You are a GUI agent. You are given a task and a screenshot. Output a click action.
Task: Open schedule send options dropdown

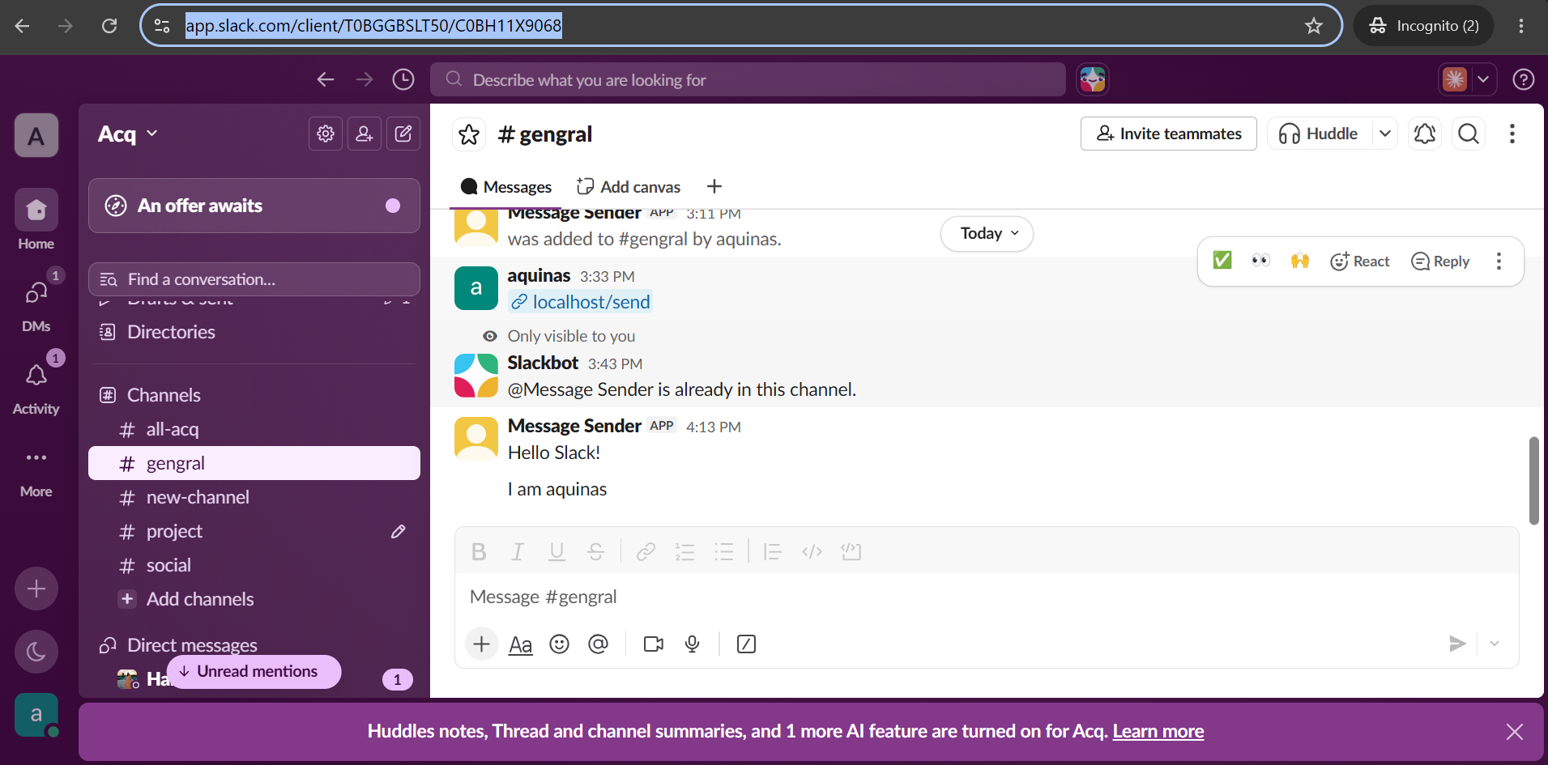click(x=1495, y=644)
